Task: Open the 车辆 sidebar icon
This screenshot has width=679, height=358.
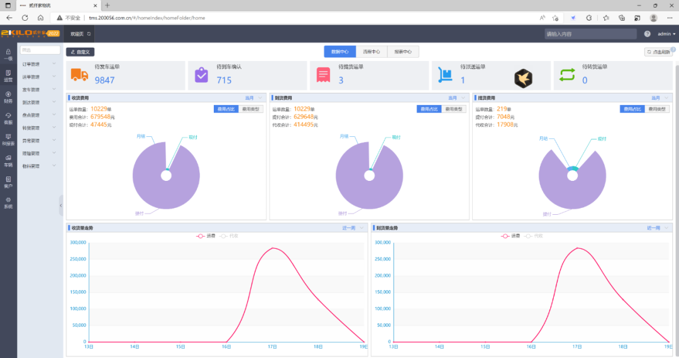Action: [8, 161]
